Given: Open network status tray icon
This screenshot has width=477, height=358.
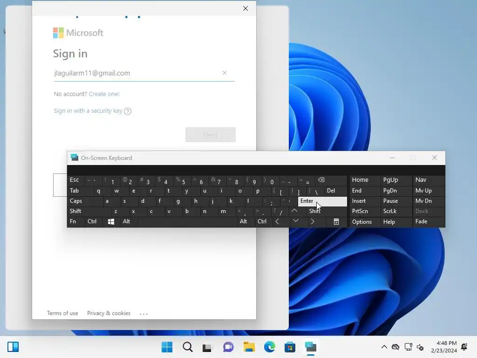Looking at the screenshot, I should 408,347.
